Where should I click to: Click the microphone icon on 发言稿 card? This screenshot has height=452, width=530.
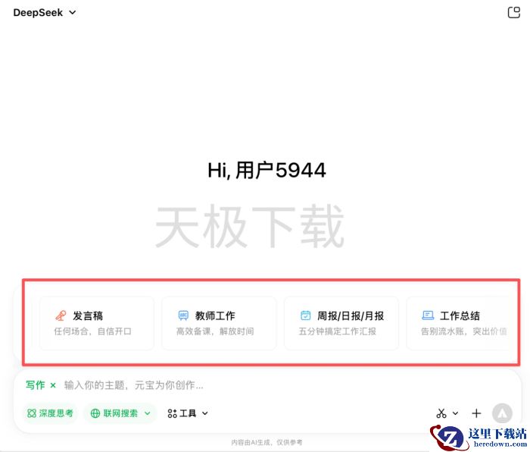pyautogui.click(x=61, y=315)
